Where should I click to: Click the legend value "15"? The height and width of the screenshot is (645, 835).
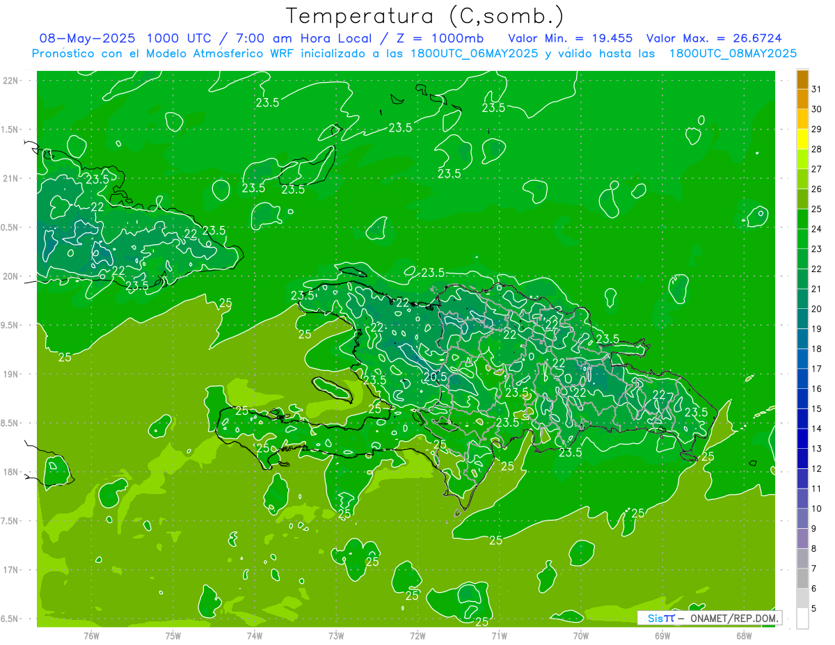817,409
